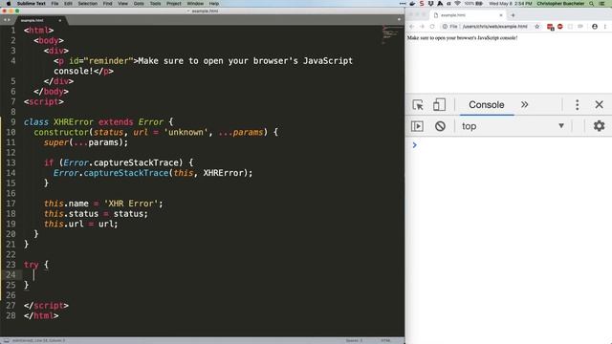
Task: Show the console sidebar icon
Action: coord(417,126)
